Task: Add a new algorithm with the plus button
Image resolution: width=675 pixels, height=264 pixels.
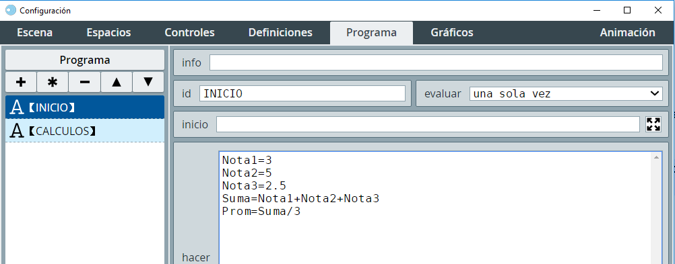Action: coord(21,82)
